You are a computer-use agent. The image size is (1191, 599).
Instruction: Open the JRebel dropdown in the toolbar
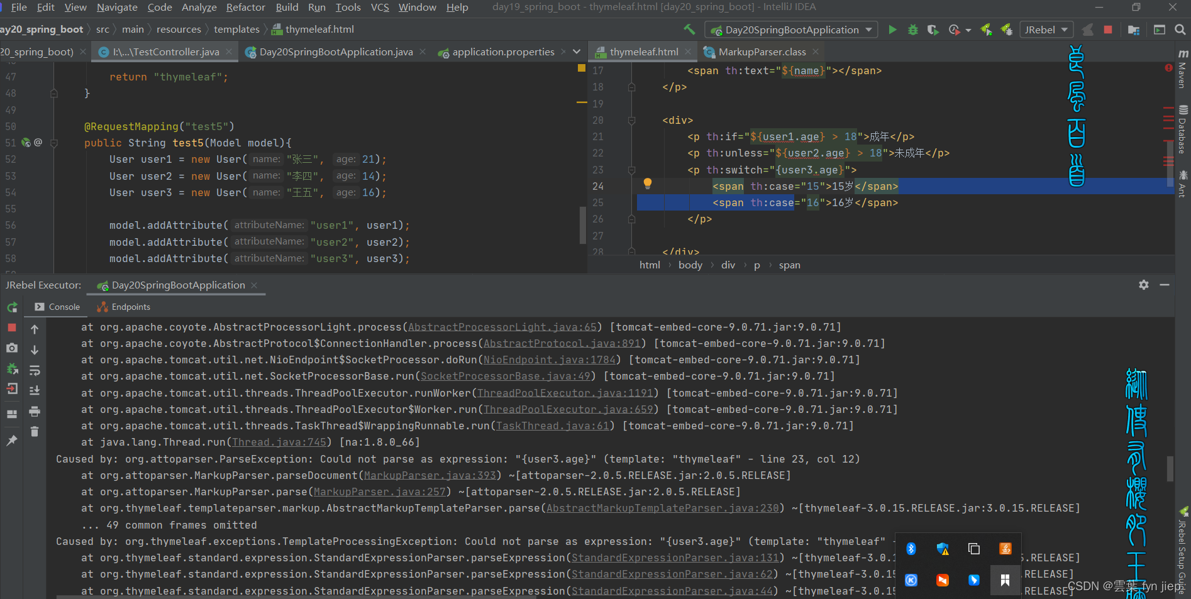[1046, 30]
